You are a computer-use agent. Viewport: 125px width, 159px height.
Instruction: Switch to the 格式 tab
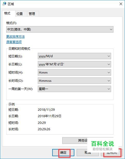[x=8, y=13]
